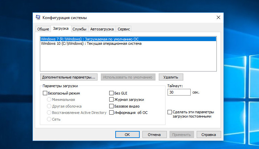259x149 pixels.
Task: Enable the Безопасный режим checkbox
Action: (x=45, y=93)
